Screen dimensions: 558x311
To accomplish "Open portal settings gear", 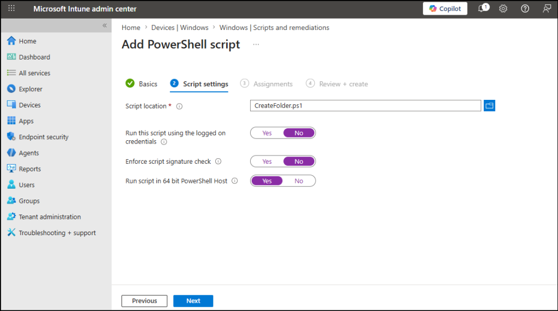I will (503, 9).
